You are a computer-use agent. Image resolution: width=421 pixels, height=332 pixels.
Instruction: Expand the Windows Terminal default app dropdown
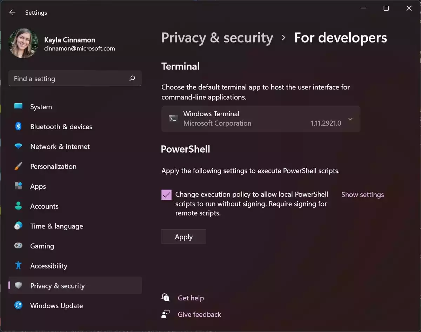(261, 119)
